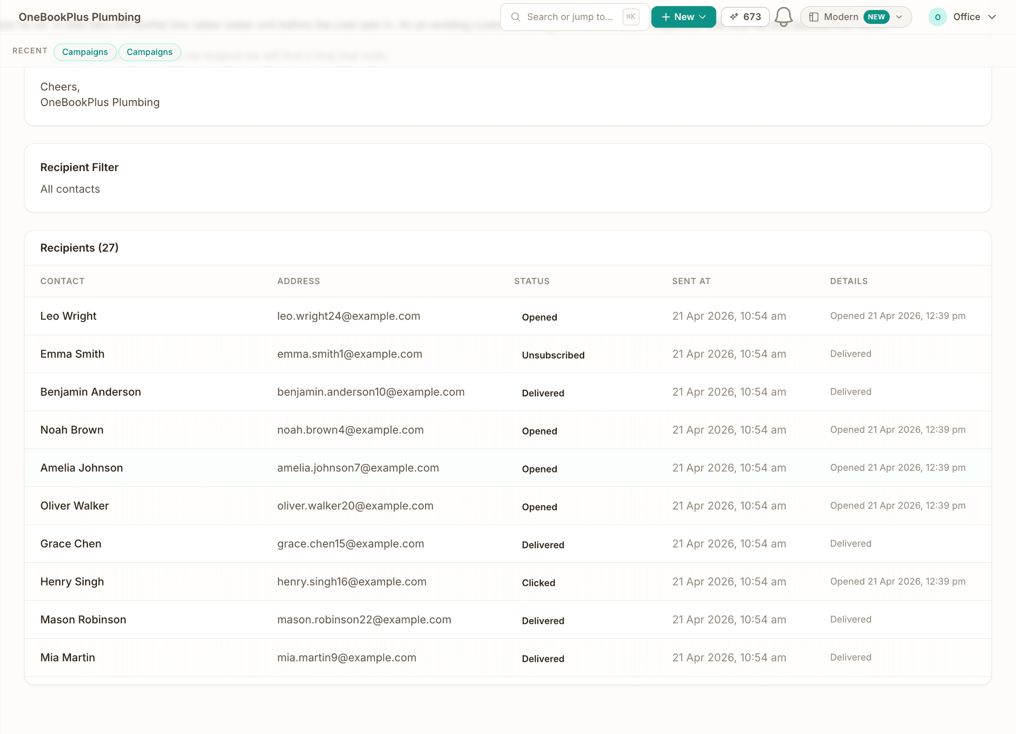Screen dimensions: 1016x734
Task: Click noah.brown4@example.com address
Action: point(350,430)
